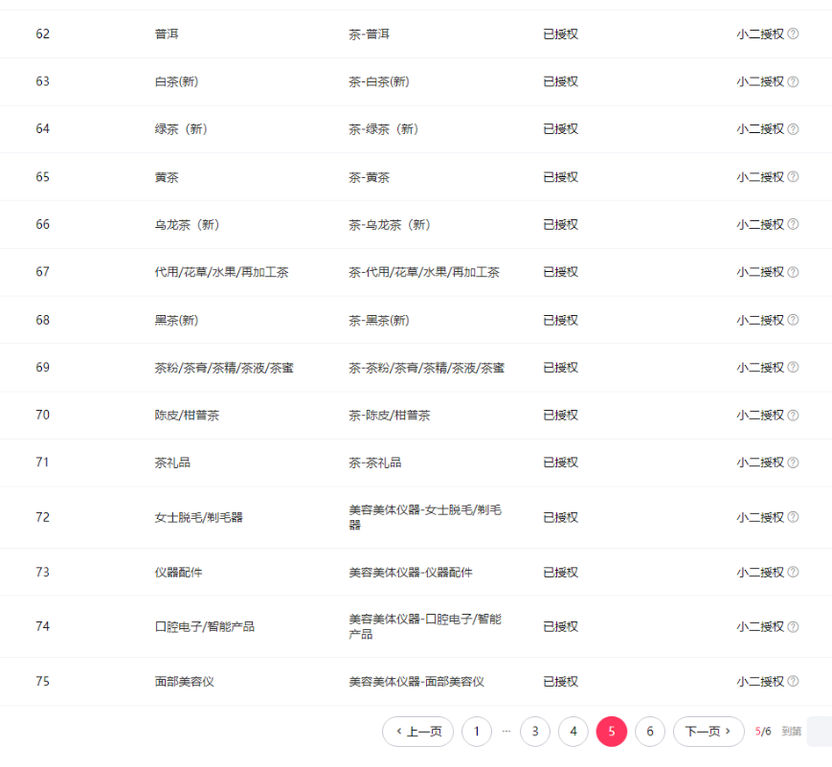Expand the pagination ellipsis
Screen dimensions: 832x767
point(506,732)
